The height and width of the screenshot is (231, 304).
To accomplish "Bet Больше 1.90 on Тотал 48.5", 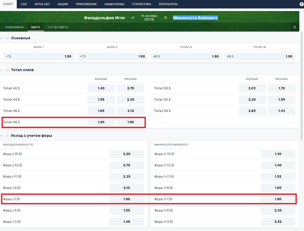I will (x=101, y=122).
